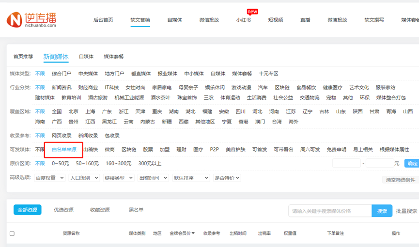
Task: Click 清空筛选条件 to reset filters
Action: pyautogui.click(x=400, y=180)
